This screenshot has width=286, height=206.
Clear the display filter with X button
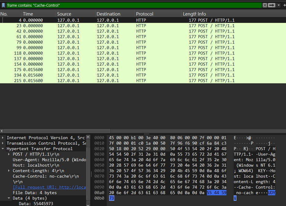pyautogui.click(x=265, y=5)
